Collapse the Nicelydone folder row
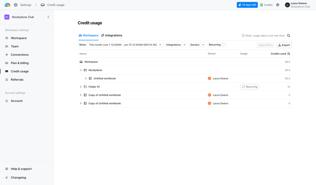This screenshot has height=185, width=316. [81, 70]
